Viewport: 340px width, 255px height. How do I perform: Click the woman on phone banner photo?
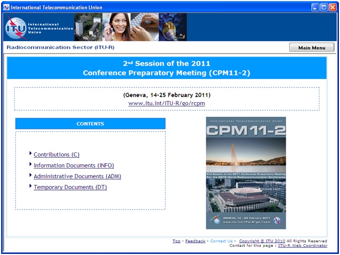point(116,28)
